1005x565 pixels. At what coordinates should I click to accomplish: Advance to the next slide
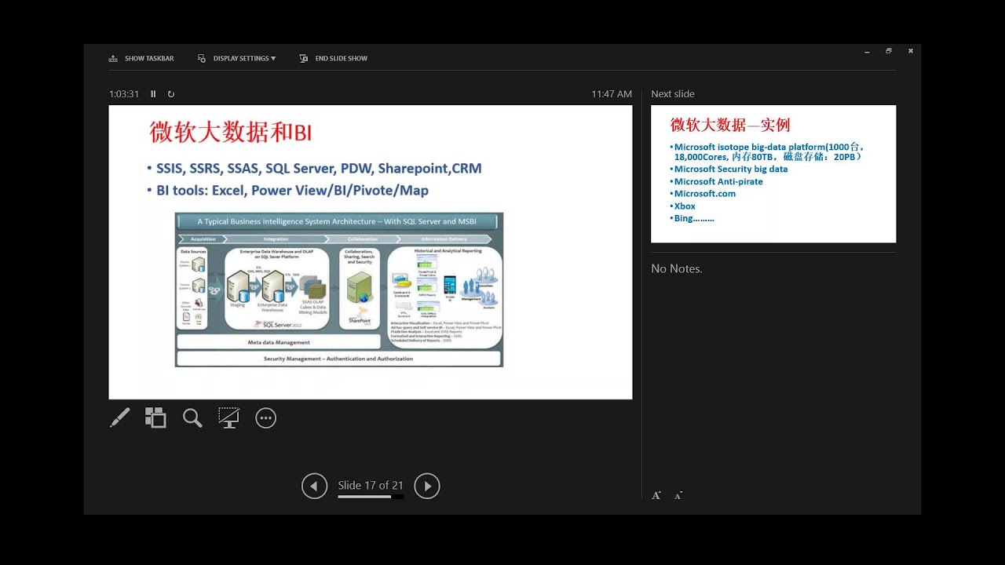click(427, 487)
